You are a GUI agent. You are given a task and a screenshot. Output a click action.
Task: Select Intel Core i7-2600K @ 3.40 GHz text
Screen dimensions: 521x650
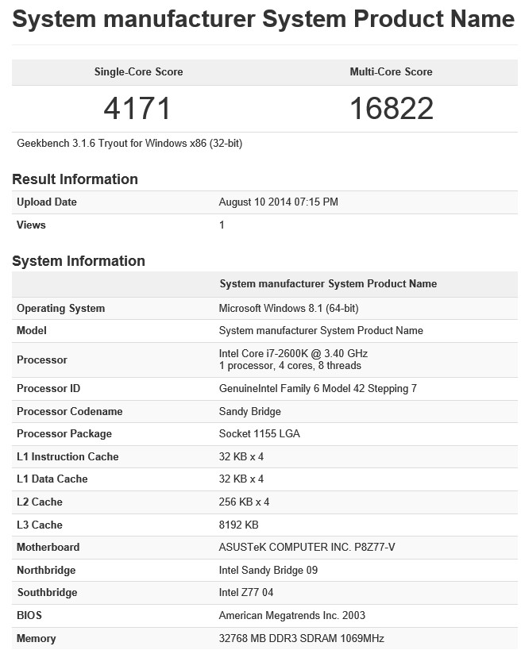click(x=293, y=354)
